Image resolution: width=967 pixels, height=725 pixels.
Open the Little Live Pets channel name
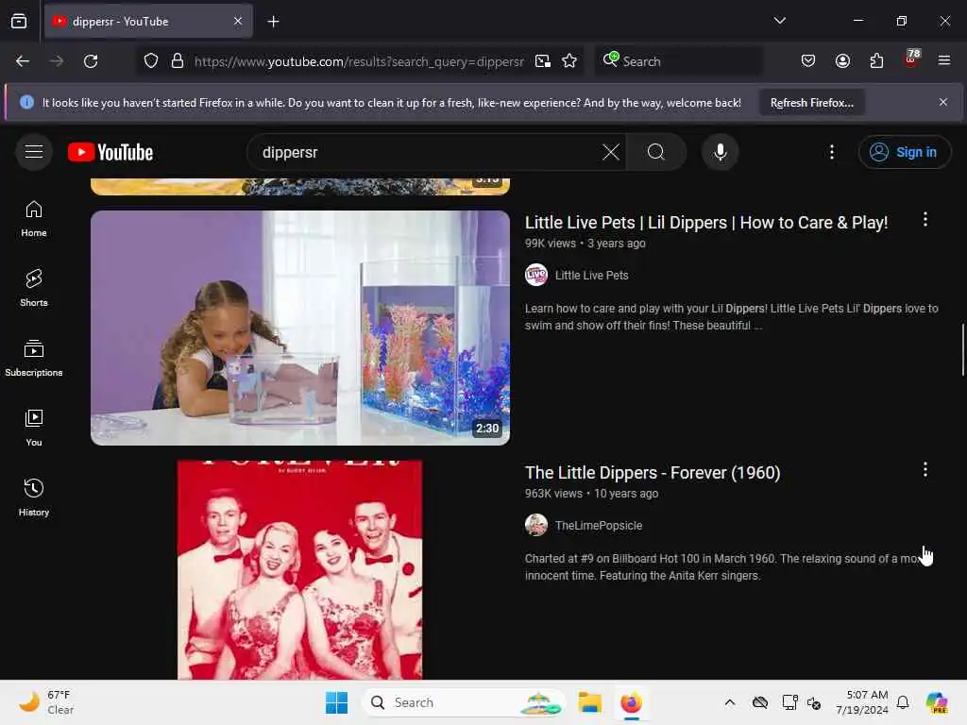(x=591, y=276)
